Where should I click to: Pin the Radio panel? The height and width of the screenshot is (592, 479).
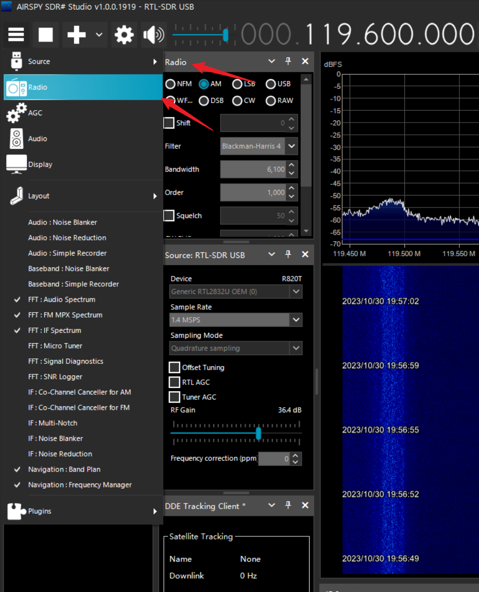[288, 61]
